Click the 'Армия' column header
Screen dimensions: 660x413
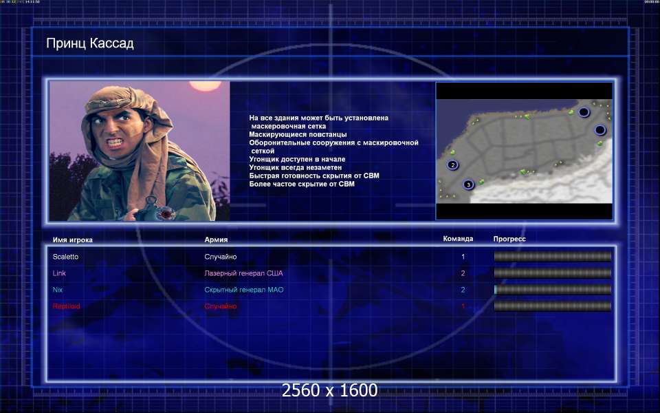click(x=216, y=240)
